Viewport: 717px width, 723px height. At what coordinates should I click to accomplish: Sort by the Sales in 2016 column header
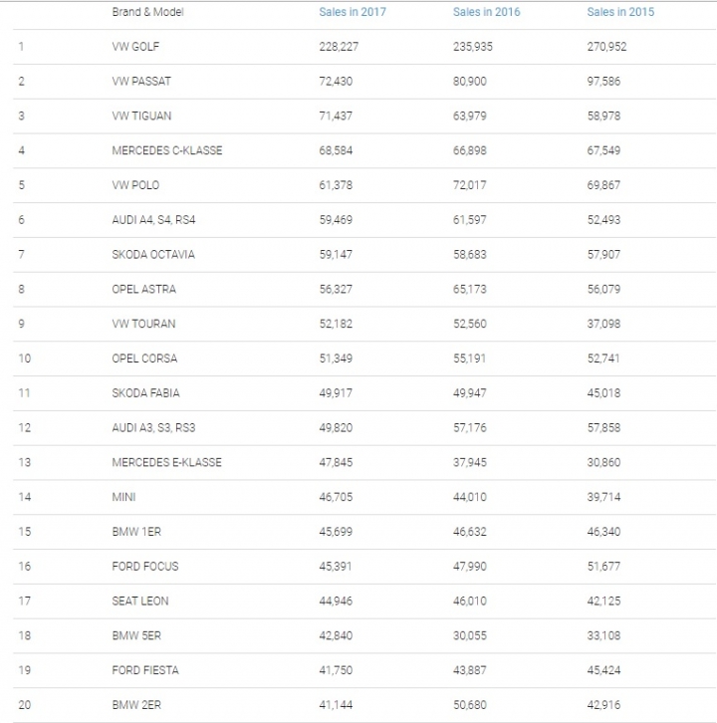tap(486, 12)
